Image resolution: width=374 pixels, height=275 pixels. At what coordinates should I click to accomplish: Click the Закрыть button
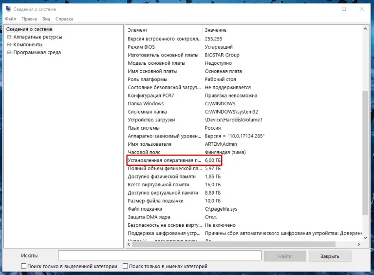330,256
